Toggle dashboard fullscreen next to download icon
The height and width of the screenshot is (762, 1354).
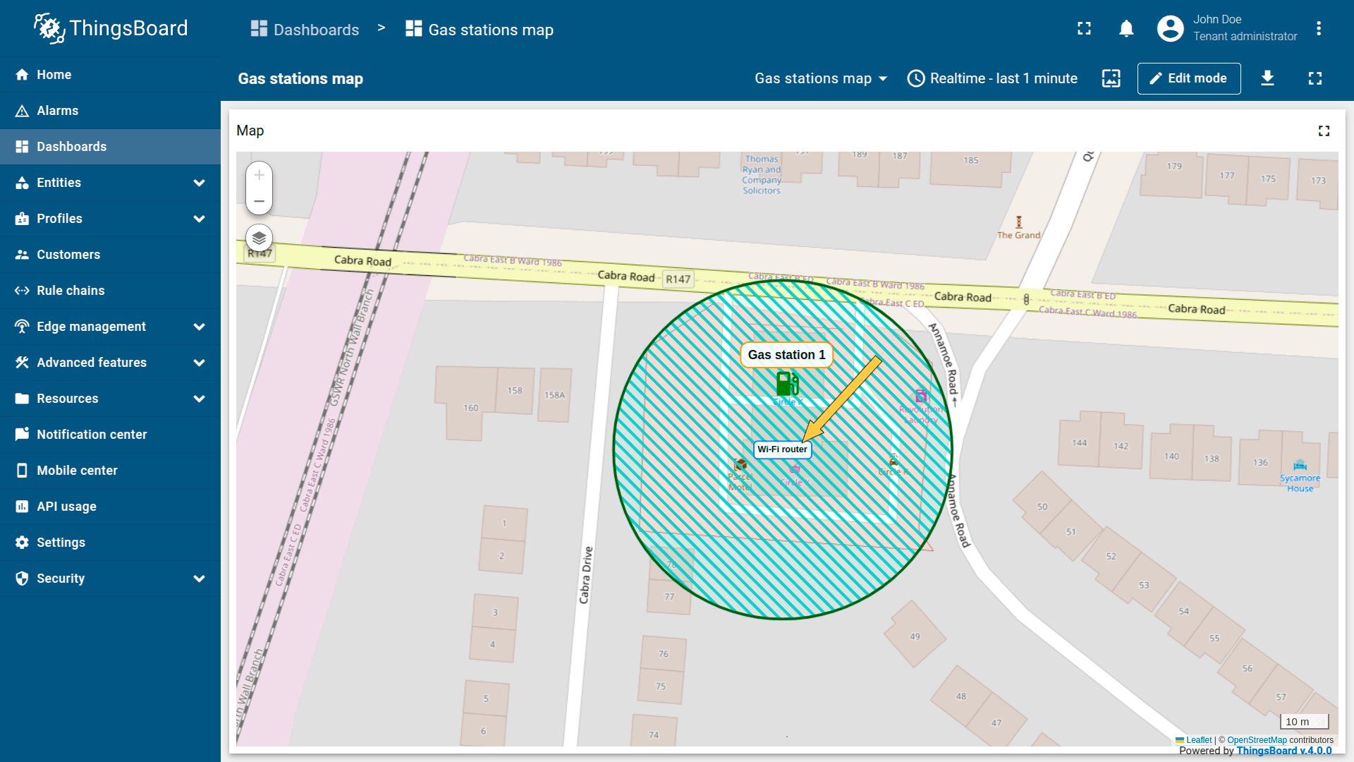1315,78
